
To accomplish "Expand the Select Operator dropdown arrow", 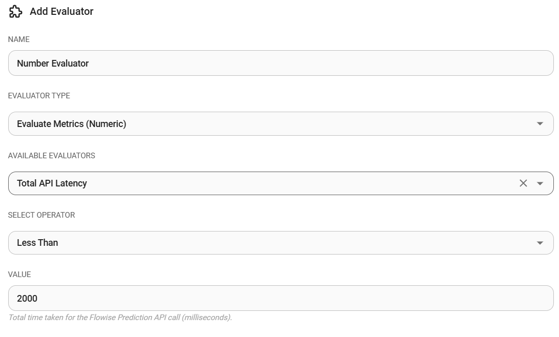I will pyautogui.click(x=540, y=243).
